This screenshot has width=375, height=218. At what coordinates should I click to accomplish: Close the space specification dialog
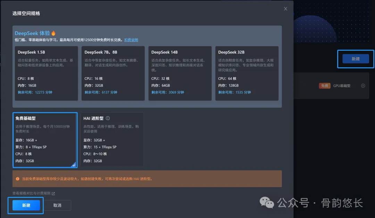(285, 9)
